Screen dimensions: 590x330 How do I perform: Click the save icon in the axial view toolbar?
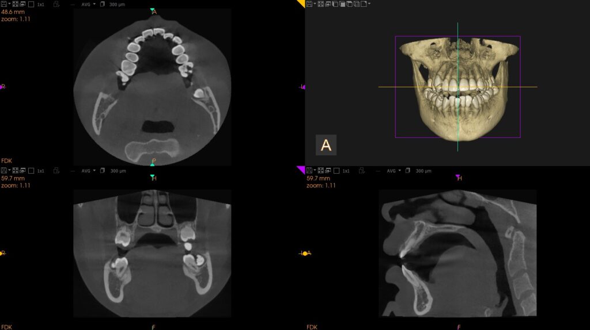pos(4,4)
